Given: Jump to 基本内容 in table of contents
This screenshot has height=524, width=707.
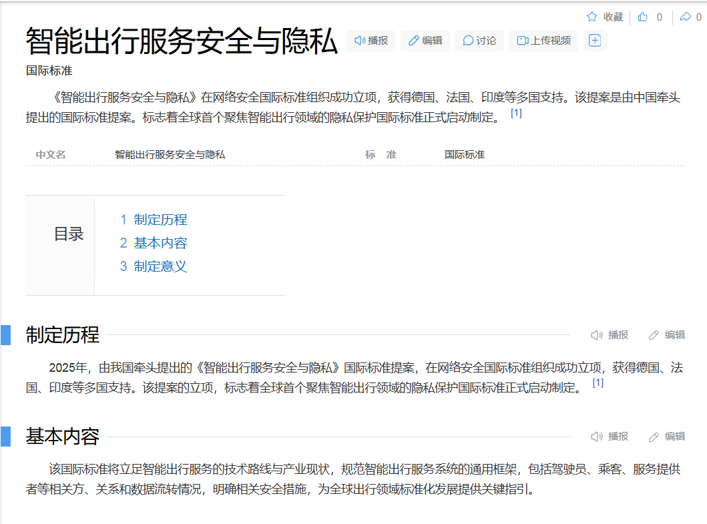Looking at the screenshot, I should [x=160, y=243].
